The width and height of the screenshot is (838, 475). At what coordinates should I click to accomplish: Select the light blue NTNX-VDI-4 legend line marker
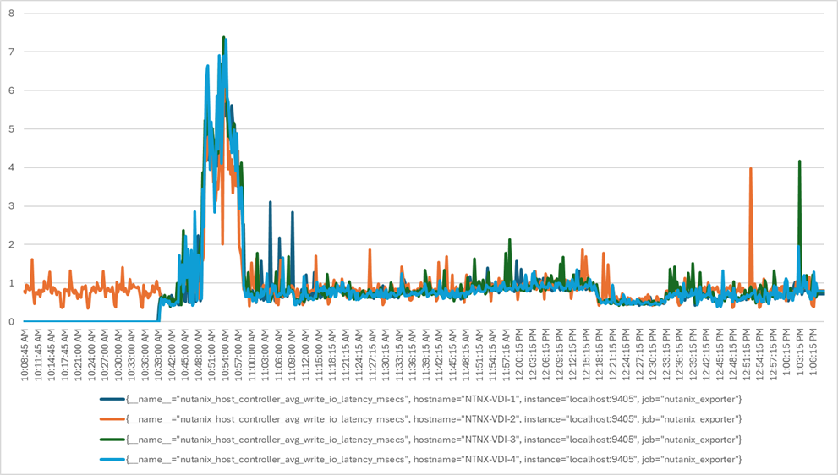[x=112, y=460]
